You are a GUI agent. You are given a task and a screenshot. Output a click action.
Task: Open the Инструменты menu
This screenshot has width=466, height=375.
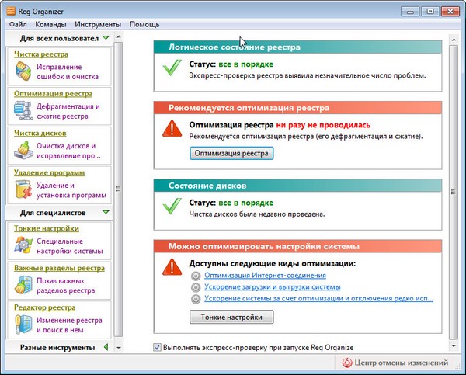(x=98, y=24)
